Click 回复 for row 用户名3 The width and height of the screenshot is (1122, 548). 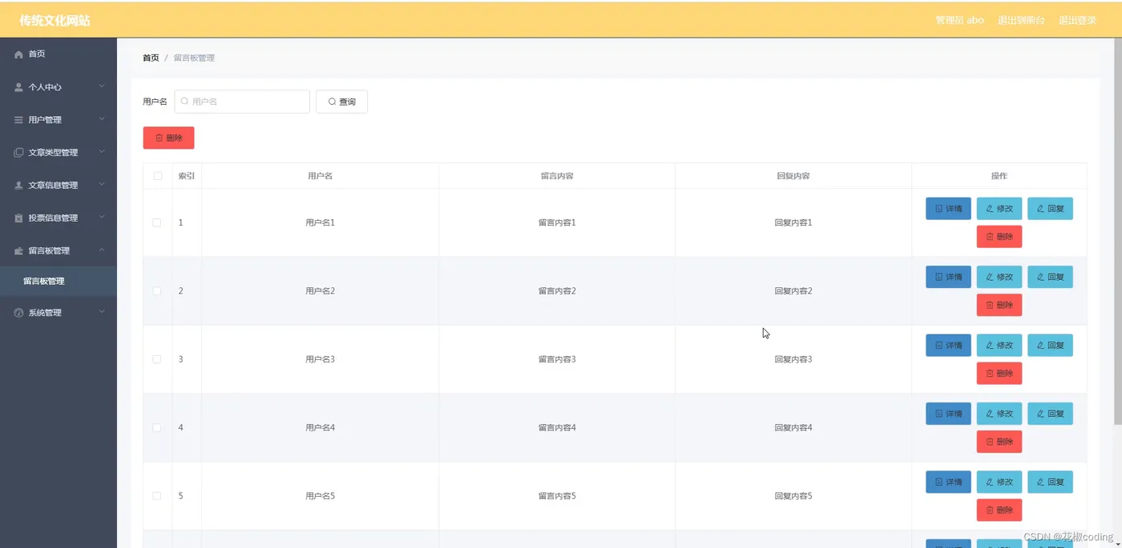pos(1050,346)
